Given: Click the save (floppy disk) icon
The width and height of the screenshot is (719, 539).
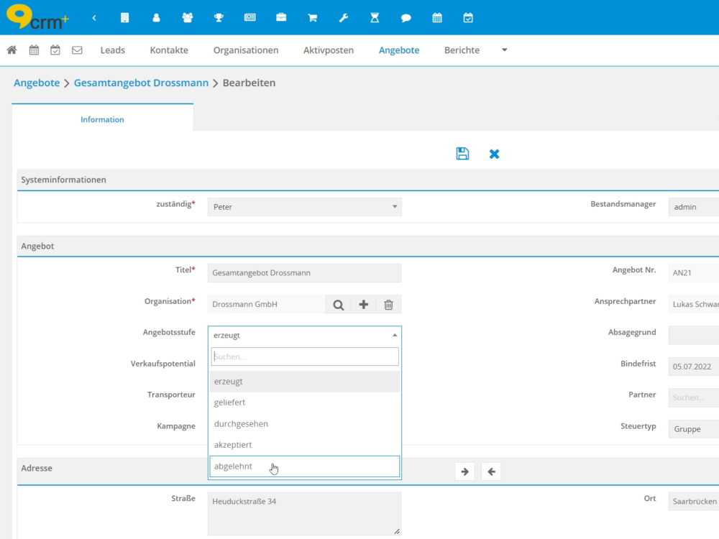Looking at the screenshot, I should 462,154.
